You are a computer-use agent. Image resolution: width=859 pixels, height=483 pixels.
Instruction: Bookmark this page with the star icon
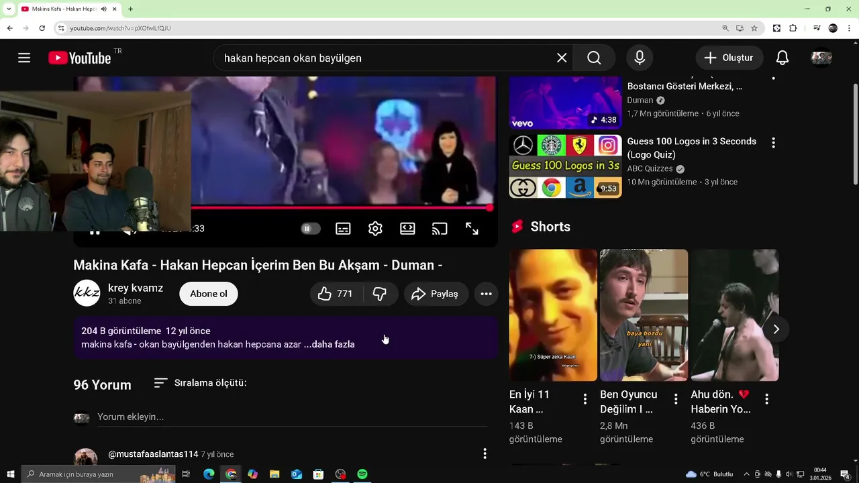754,28
